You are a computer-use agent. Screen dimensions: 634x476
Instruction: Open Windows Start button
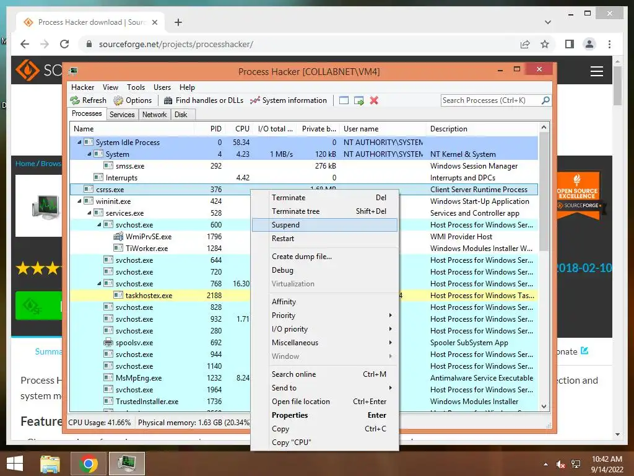coord(15,464)
